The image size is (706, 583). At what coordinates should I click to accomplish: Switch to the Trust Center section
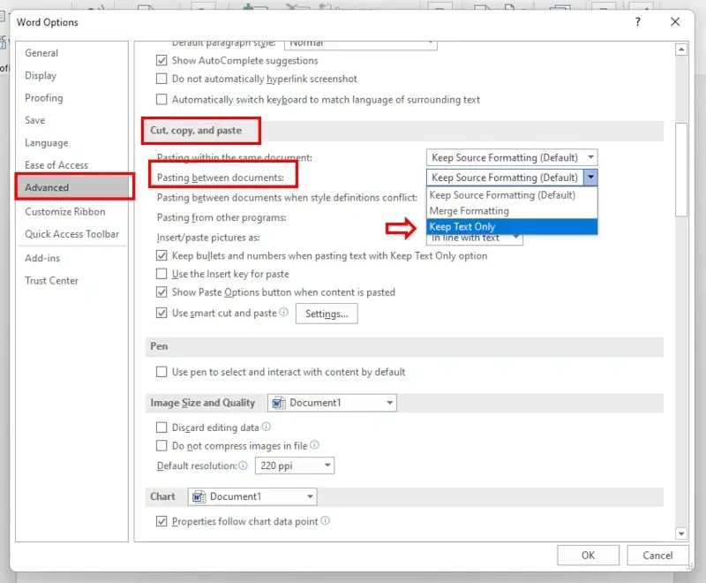(x=54, y=281)
